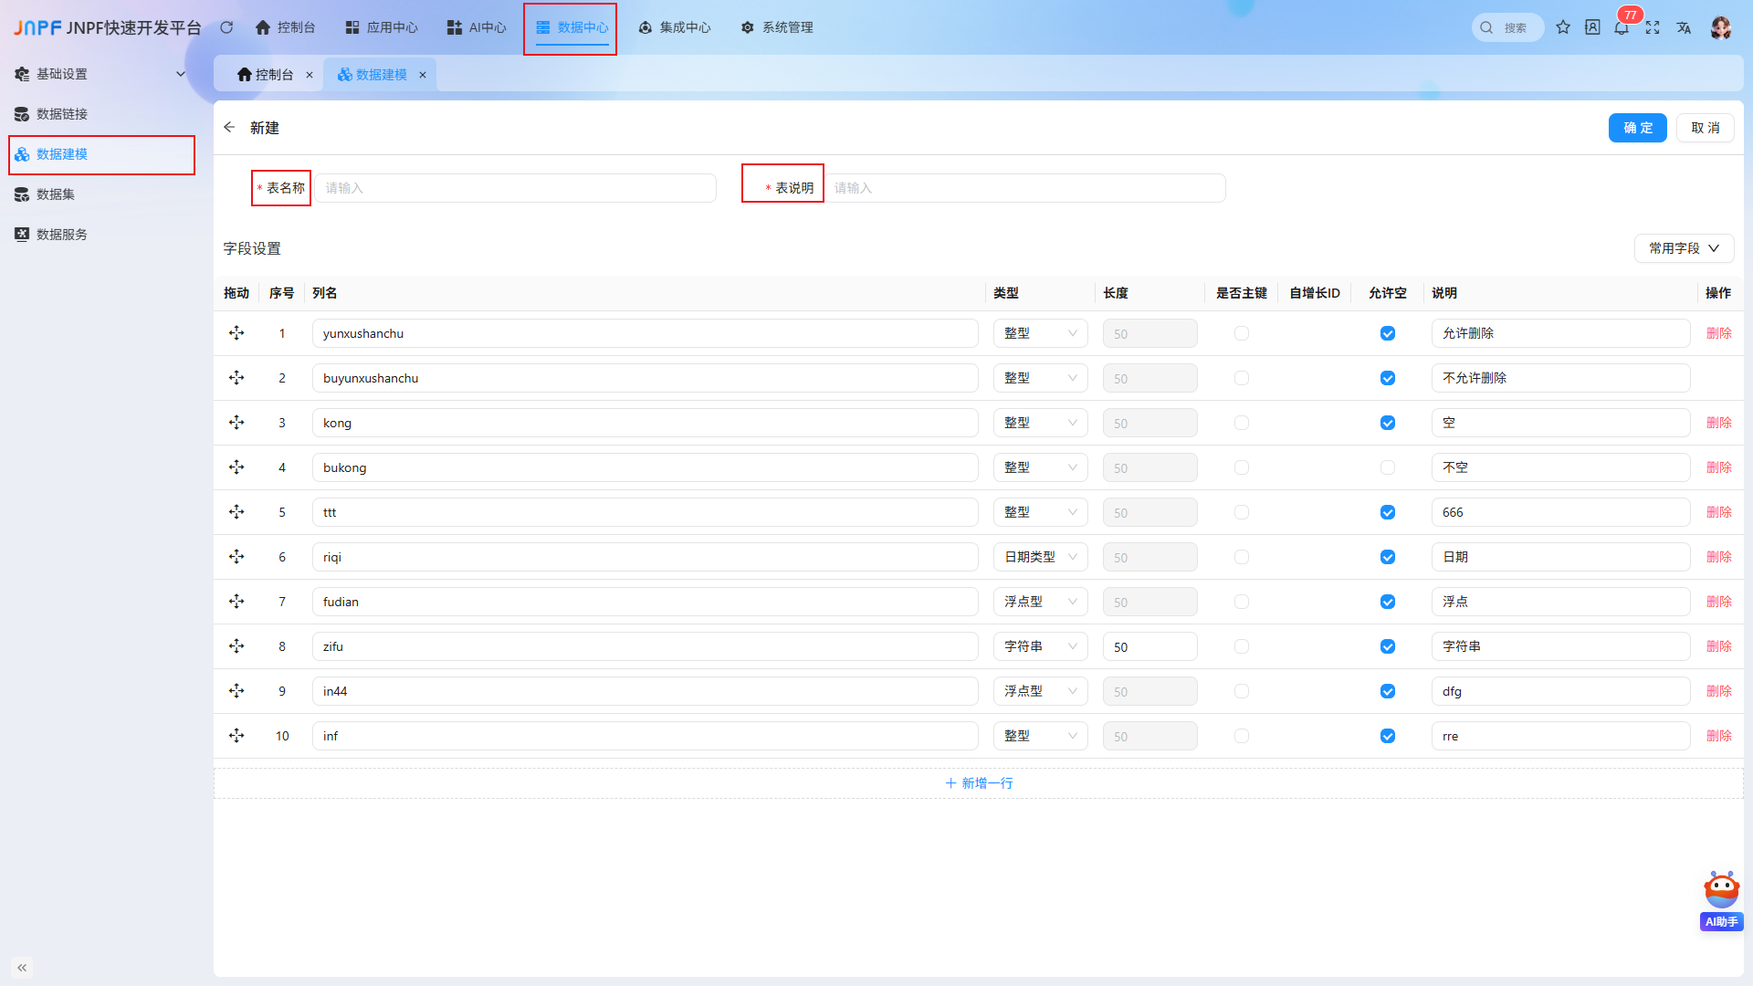Open the 常用字段 dropdown
1753x986 pixels.
coord(1684,248)
